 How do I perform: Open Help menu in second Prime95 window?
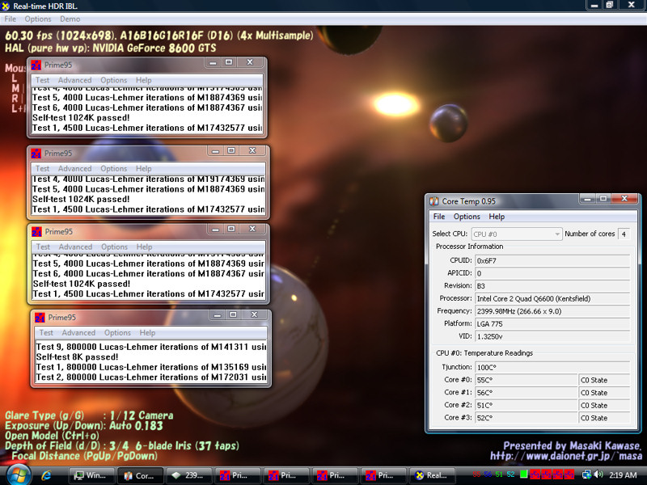click(144, 168)
